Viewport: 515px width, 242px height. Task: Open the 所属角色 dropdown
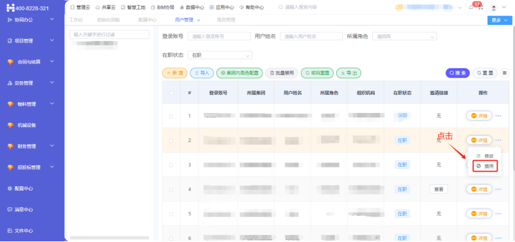coord(405,36)
